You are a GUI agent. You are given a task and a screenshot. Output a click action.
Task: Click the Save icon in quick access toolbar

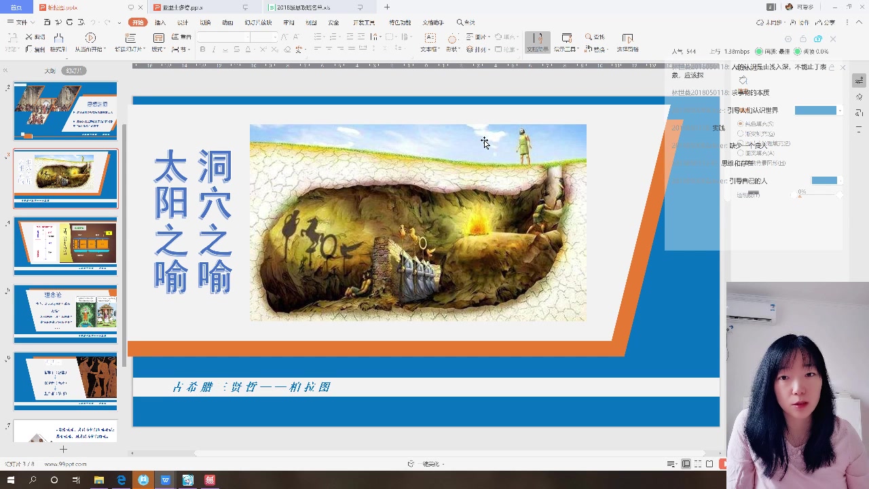(x=47, y=22)
